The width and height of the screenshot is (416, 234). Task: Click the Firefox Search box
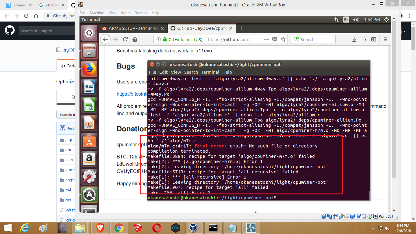(x=313, y=39)
